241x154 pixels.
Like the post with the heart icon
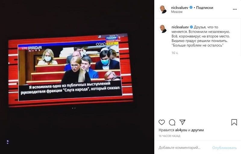[161, 122]
